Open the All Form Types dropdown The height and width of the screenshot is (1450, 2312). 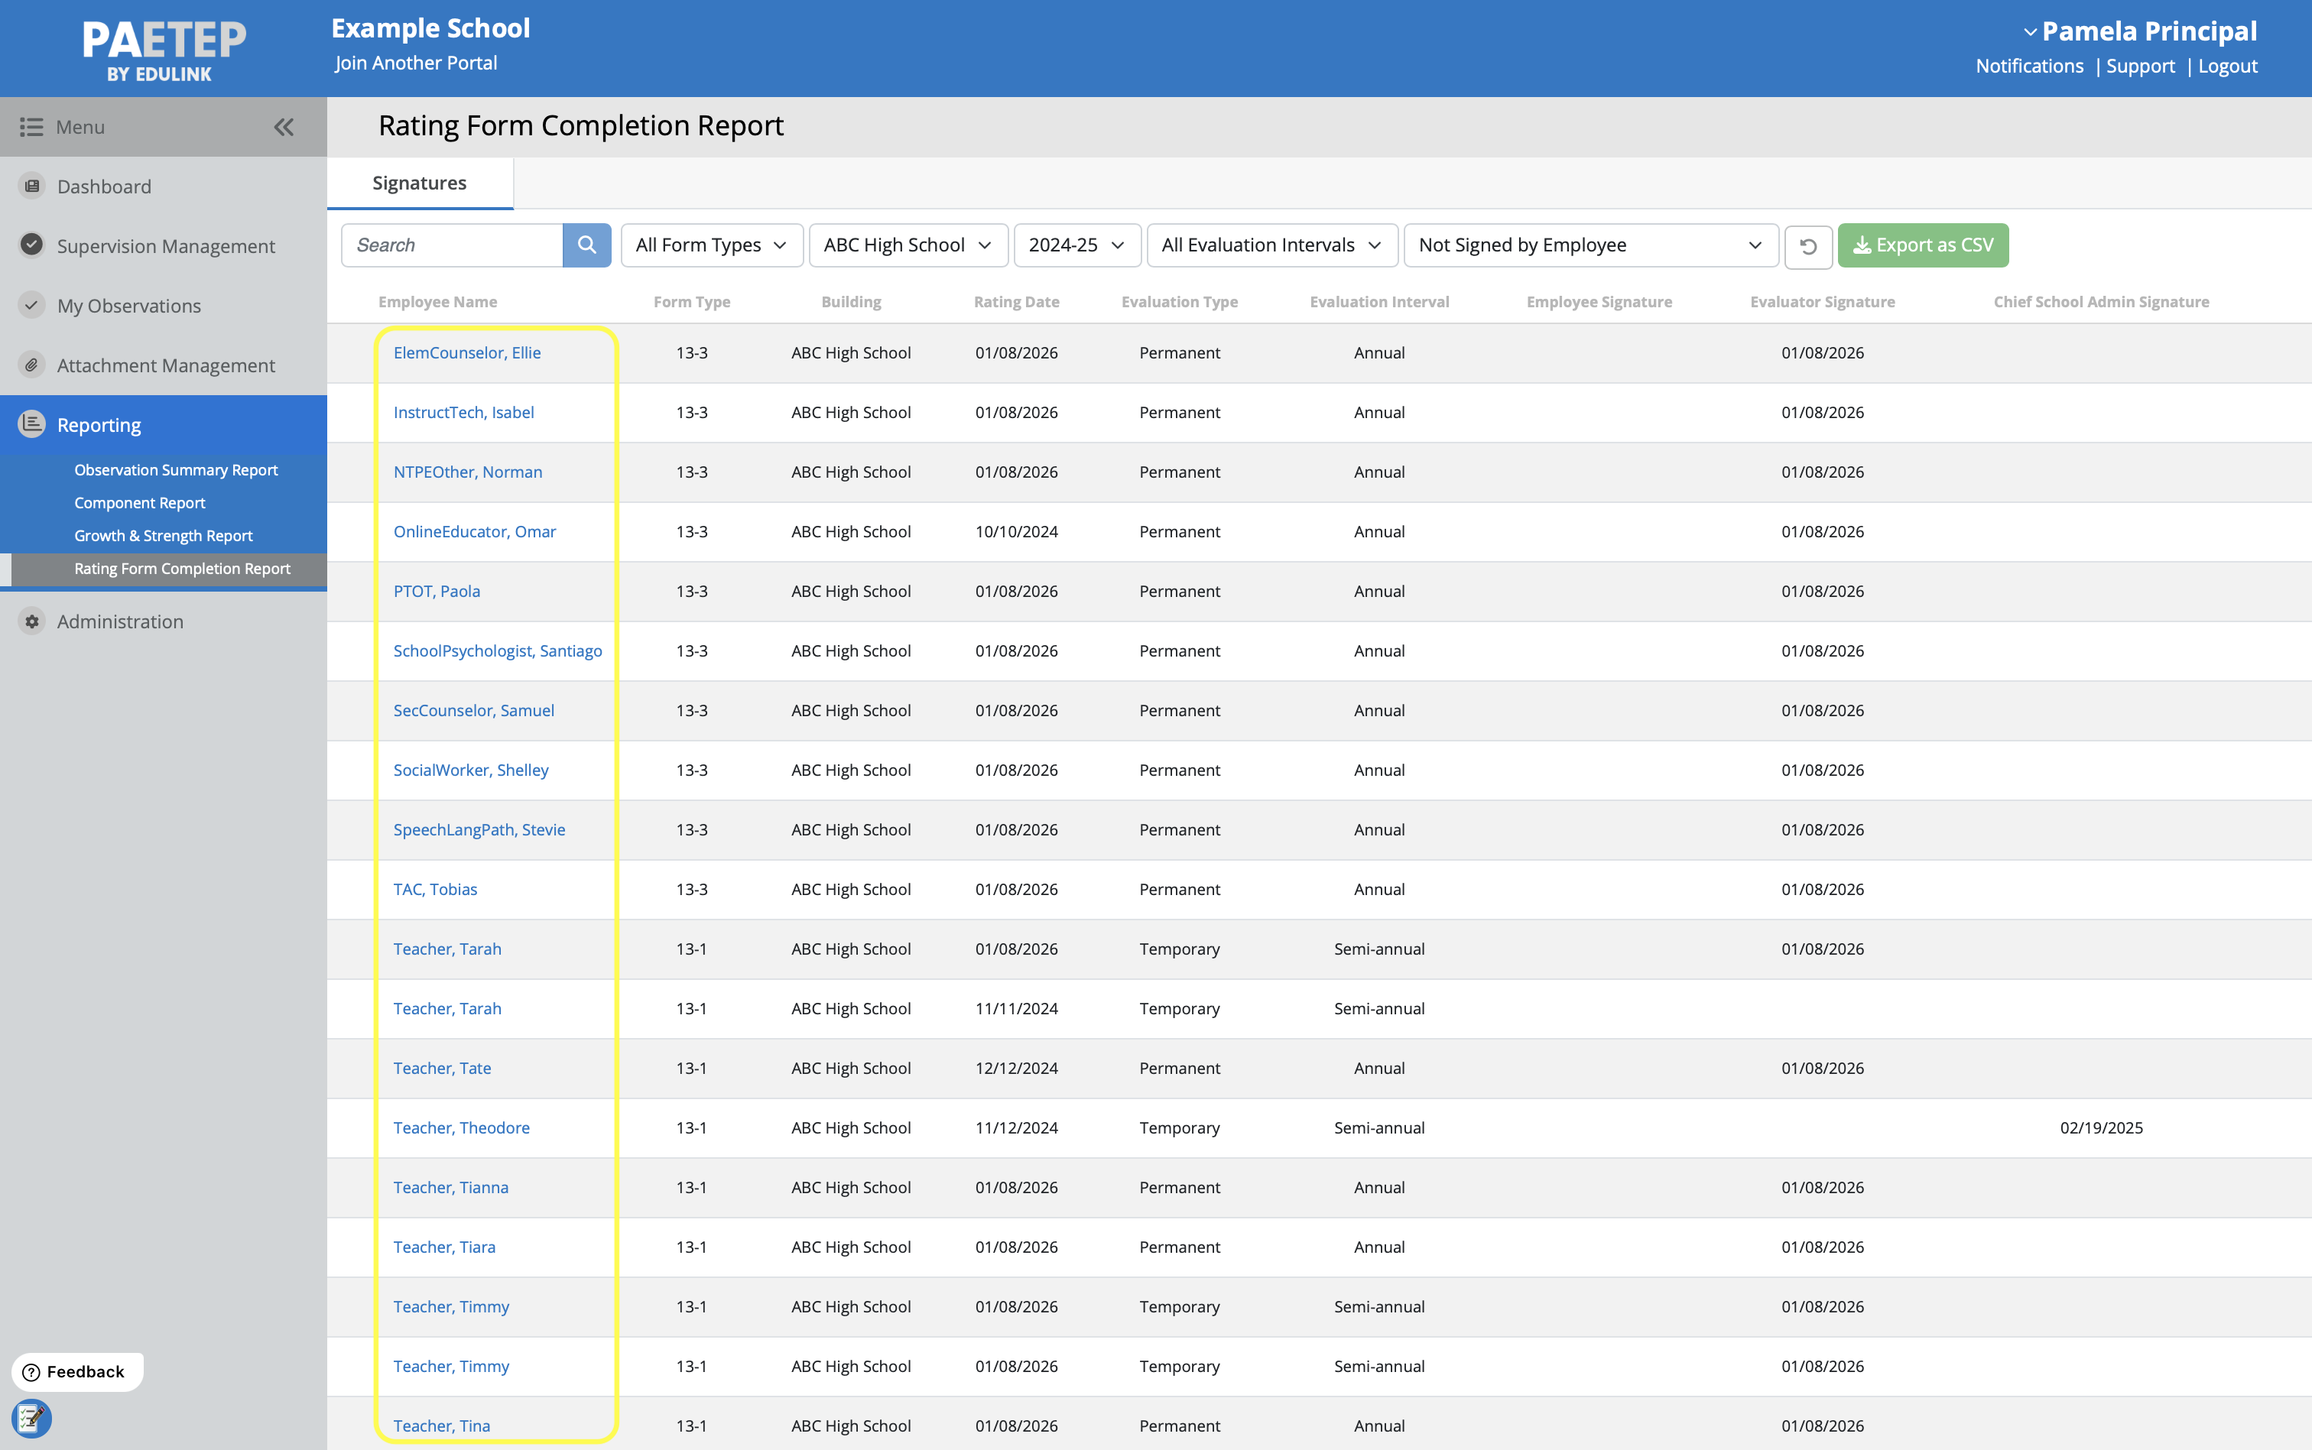point(710,245)
